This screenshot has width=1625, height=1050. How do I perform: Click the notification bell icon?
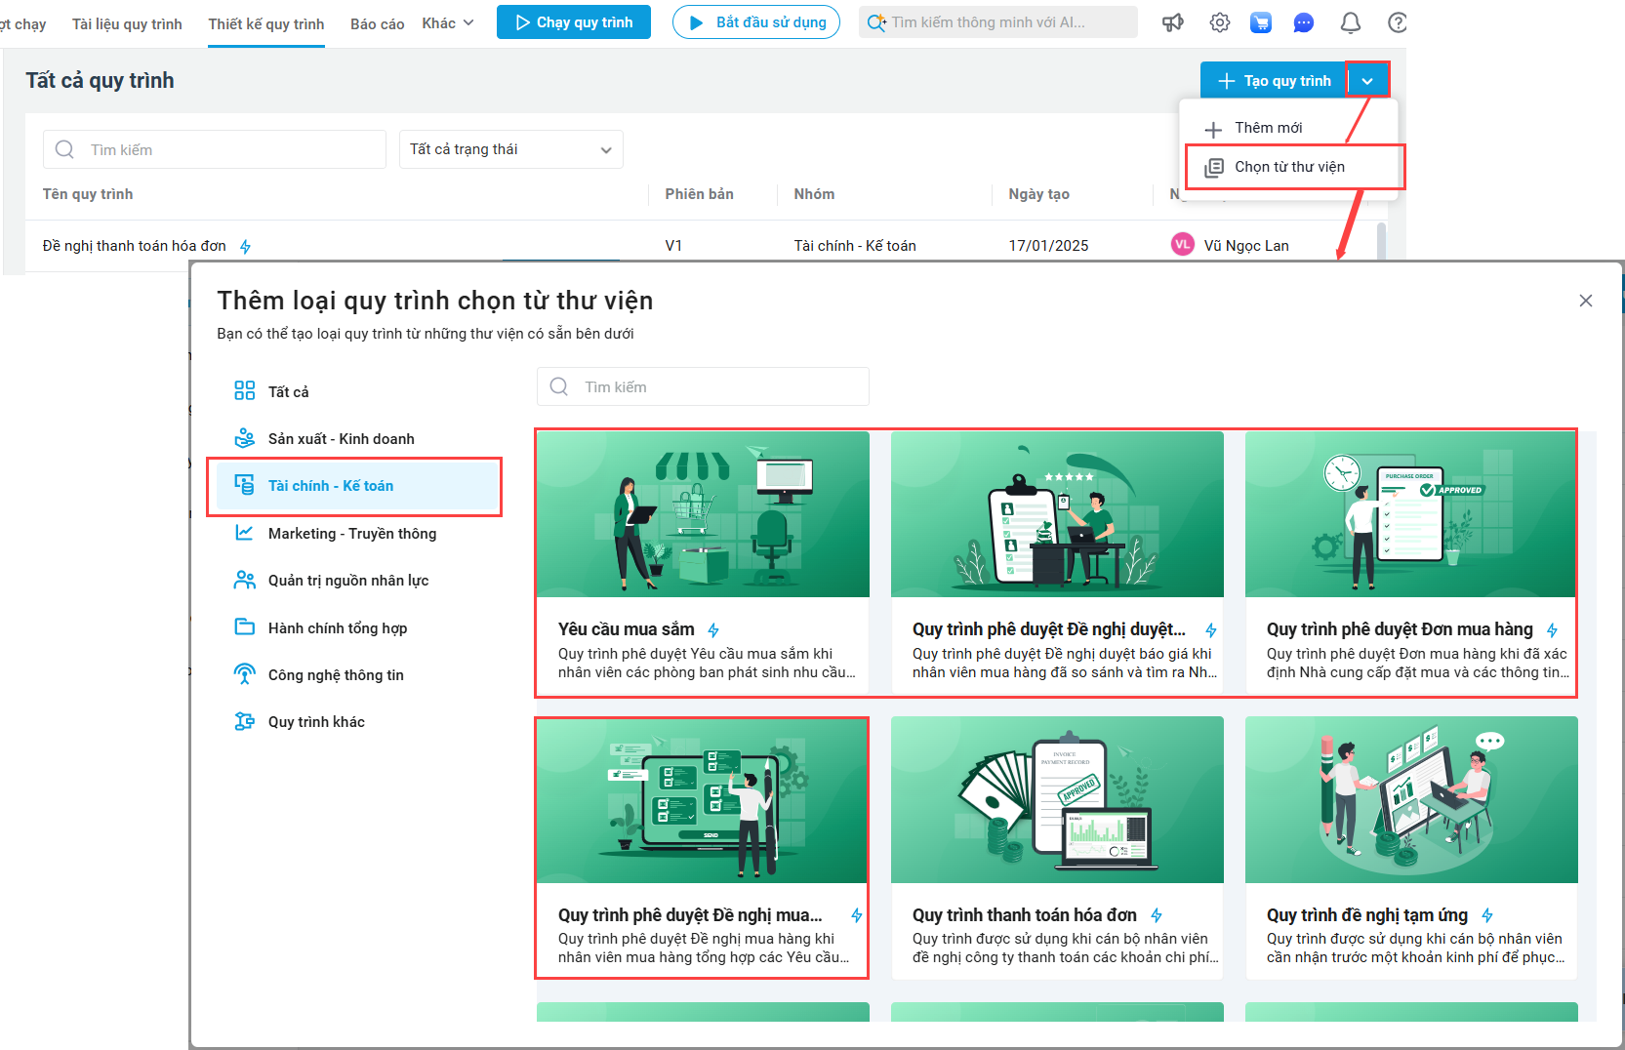(1350, 22)
